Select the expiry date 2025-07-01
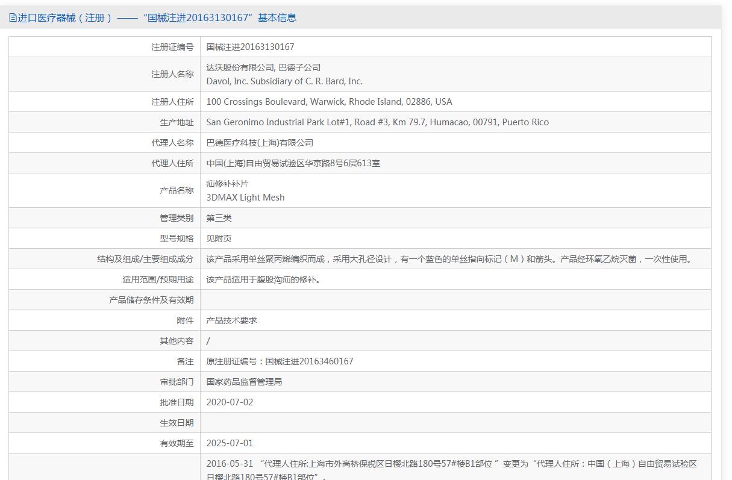 (230, 443)
